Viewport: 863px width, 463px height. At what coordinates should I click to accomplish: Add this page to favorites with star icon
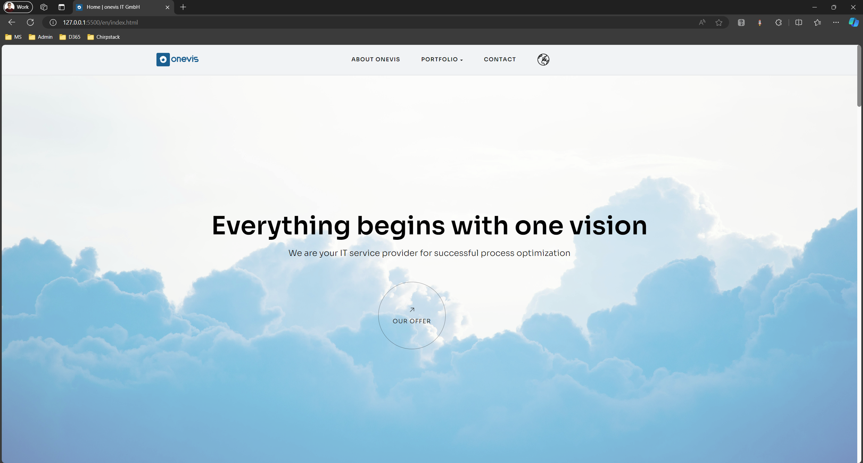coord(719,23)
